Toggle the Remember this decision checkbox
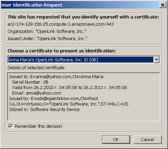This screenshot has height=149, width=168. [x=11, y=126]
